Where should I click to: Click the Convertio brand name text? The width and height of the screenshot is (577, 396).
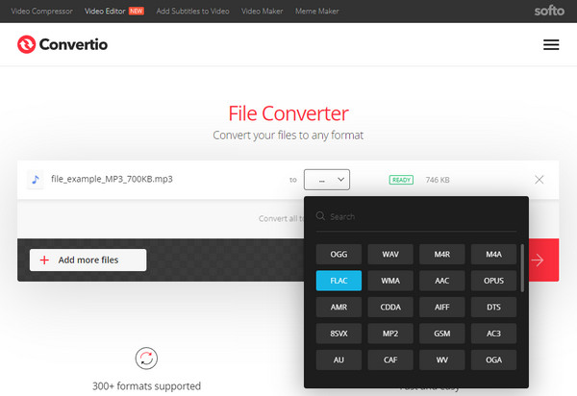click(74, 44)
